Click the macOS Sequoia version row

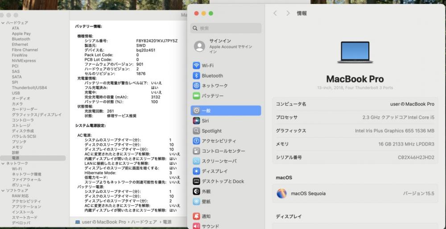click(355, 193)
